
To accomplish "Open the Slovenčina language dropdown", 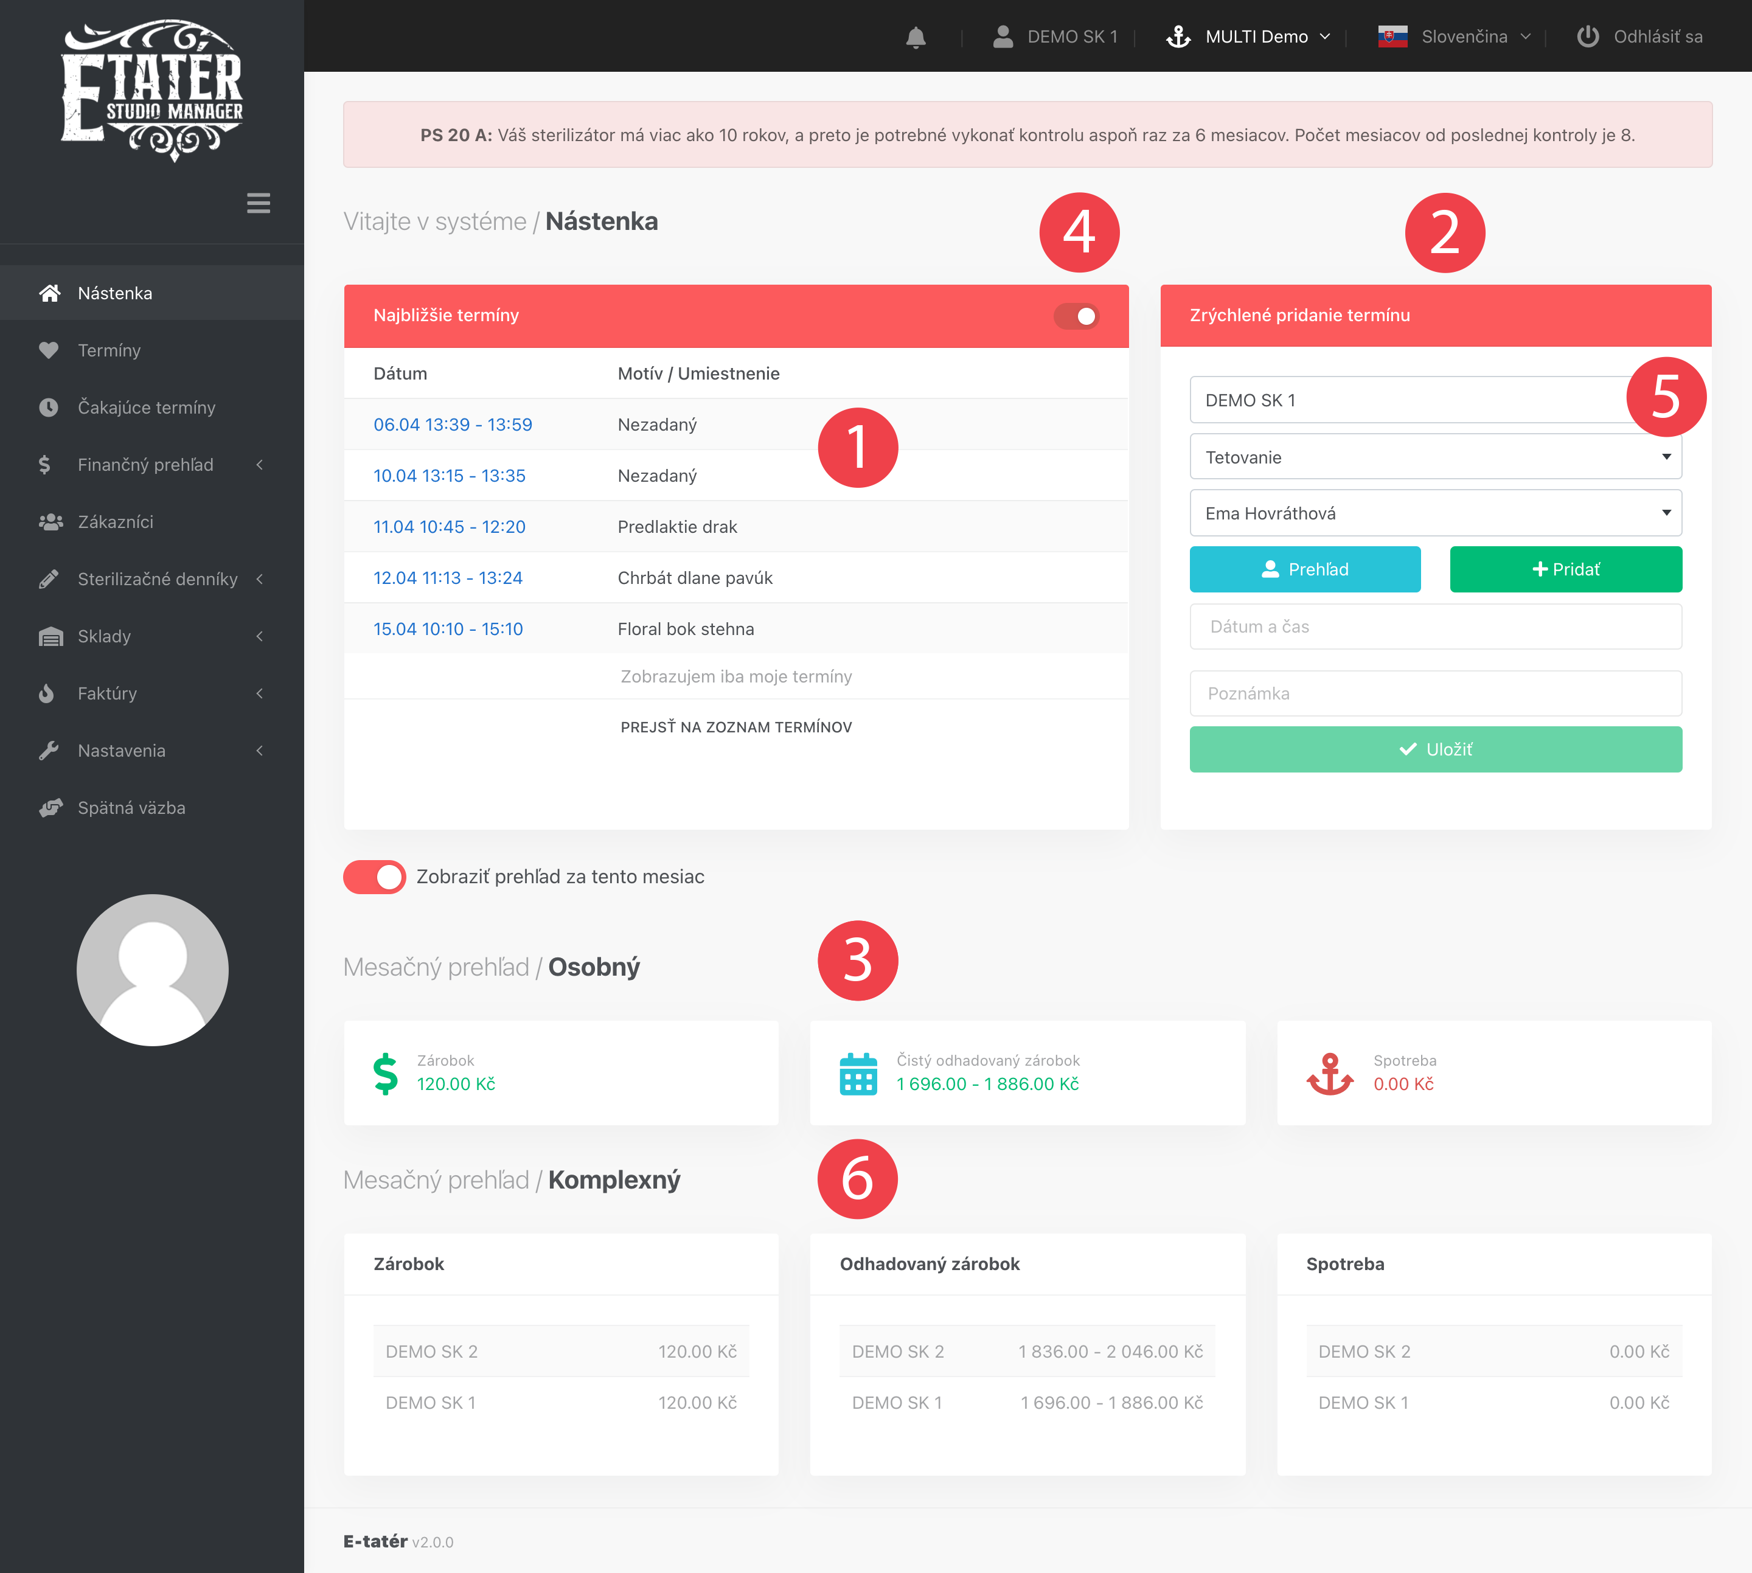I will [1455, 36].
